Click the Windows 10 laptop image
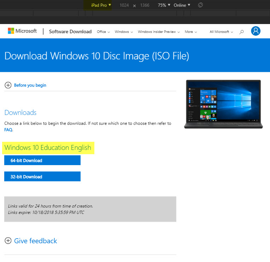The height and width of the screenshot is (262, 270). 223,104
